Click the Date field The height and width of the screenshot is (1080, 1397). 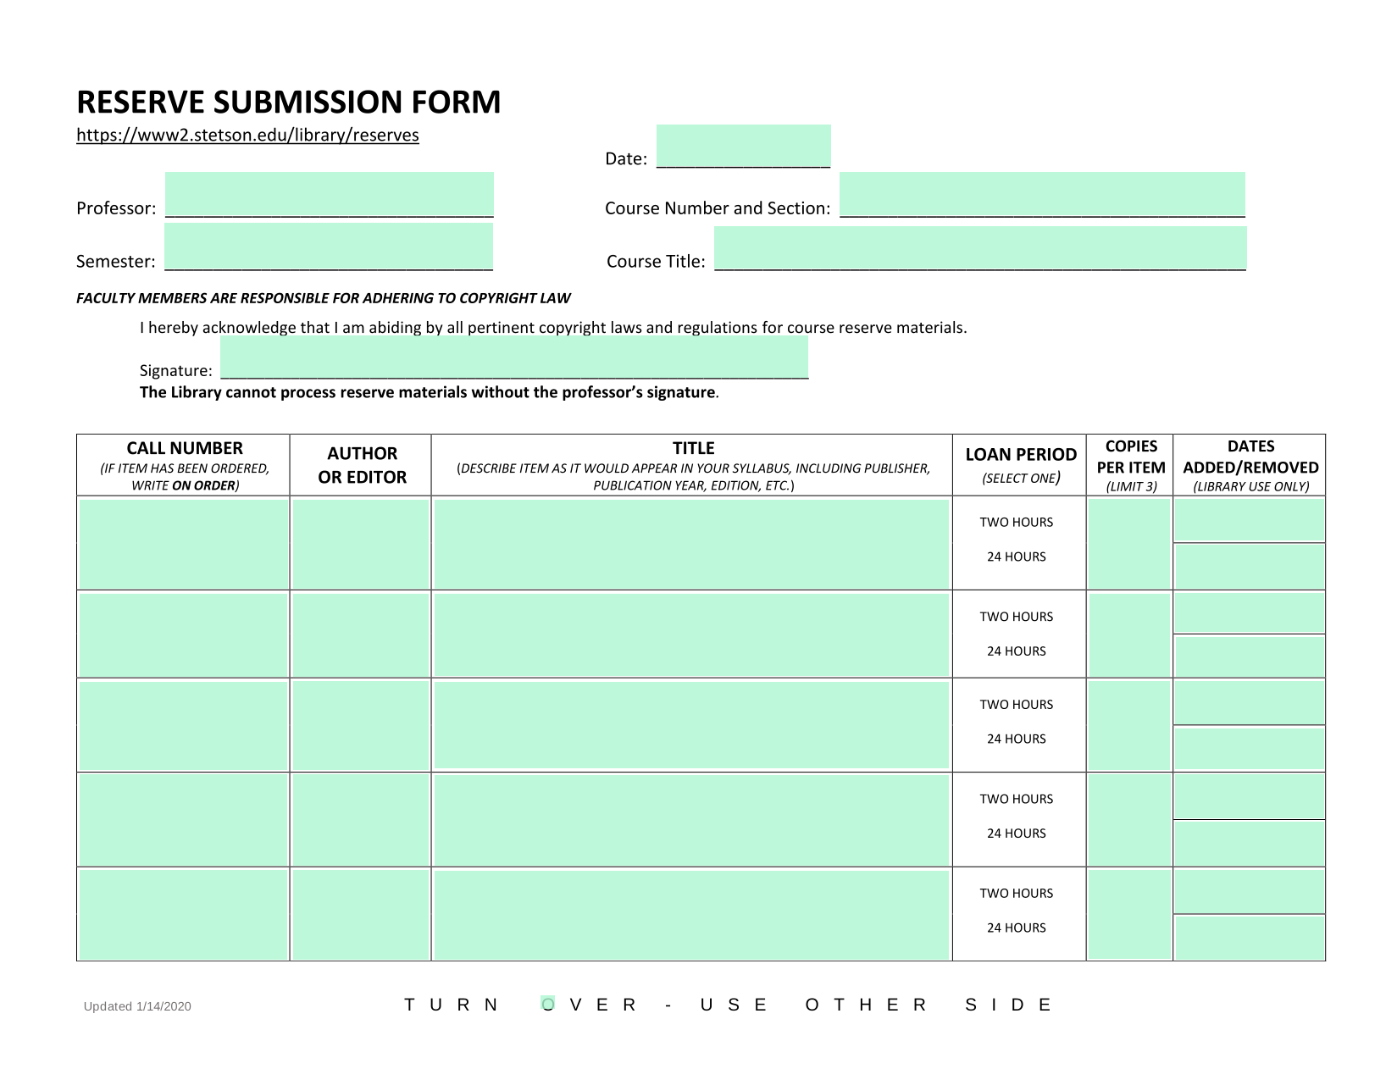tap(744, 147)
